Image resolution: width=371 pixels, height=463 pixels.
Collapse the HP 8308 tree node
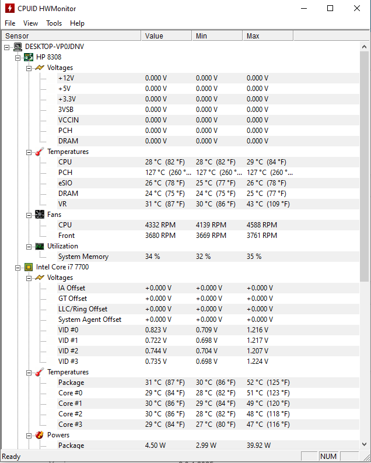(17, 57)
